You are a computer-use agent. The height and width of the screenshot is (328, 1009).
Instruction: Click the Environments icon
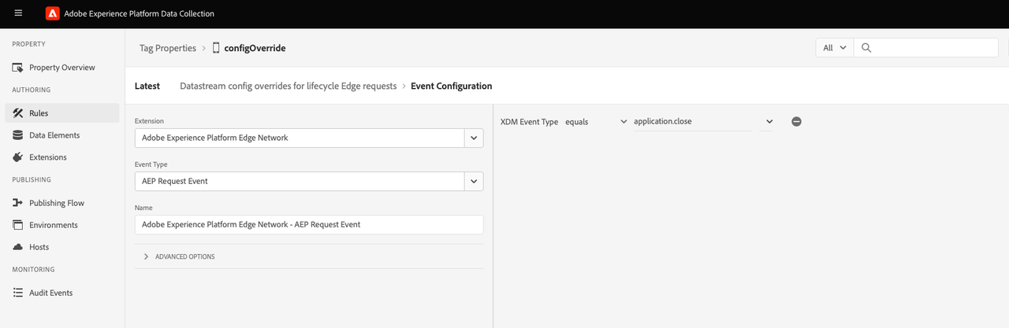click(x=18, y=225)
